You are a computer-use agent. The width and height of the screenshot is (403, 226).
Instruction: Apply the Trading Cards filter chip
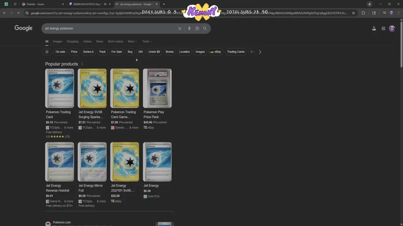tap(236, 52)
